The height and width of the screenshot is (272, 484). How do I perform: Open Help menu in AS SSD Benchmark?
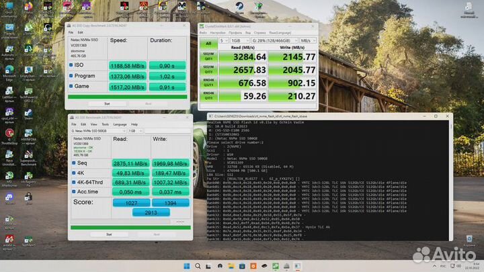coord(134,124)
